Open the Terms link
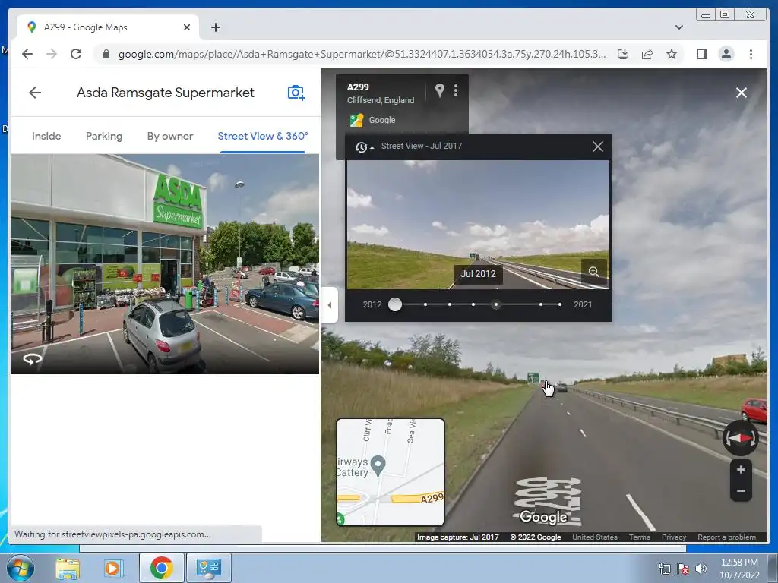The height and width of the screenshot is (583, 778). click(x=640, y=537)
